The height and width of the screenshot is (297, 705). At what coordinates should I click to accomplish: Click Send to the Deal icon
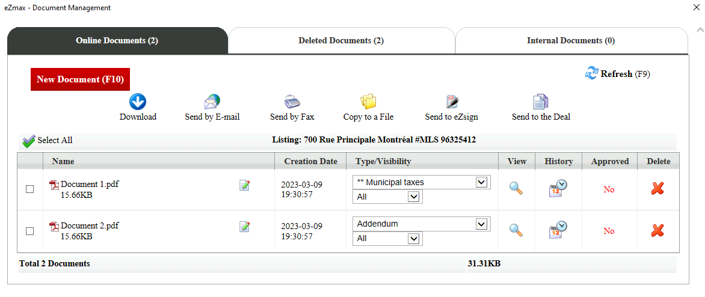click(540, 102)
